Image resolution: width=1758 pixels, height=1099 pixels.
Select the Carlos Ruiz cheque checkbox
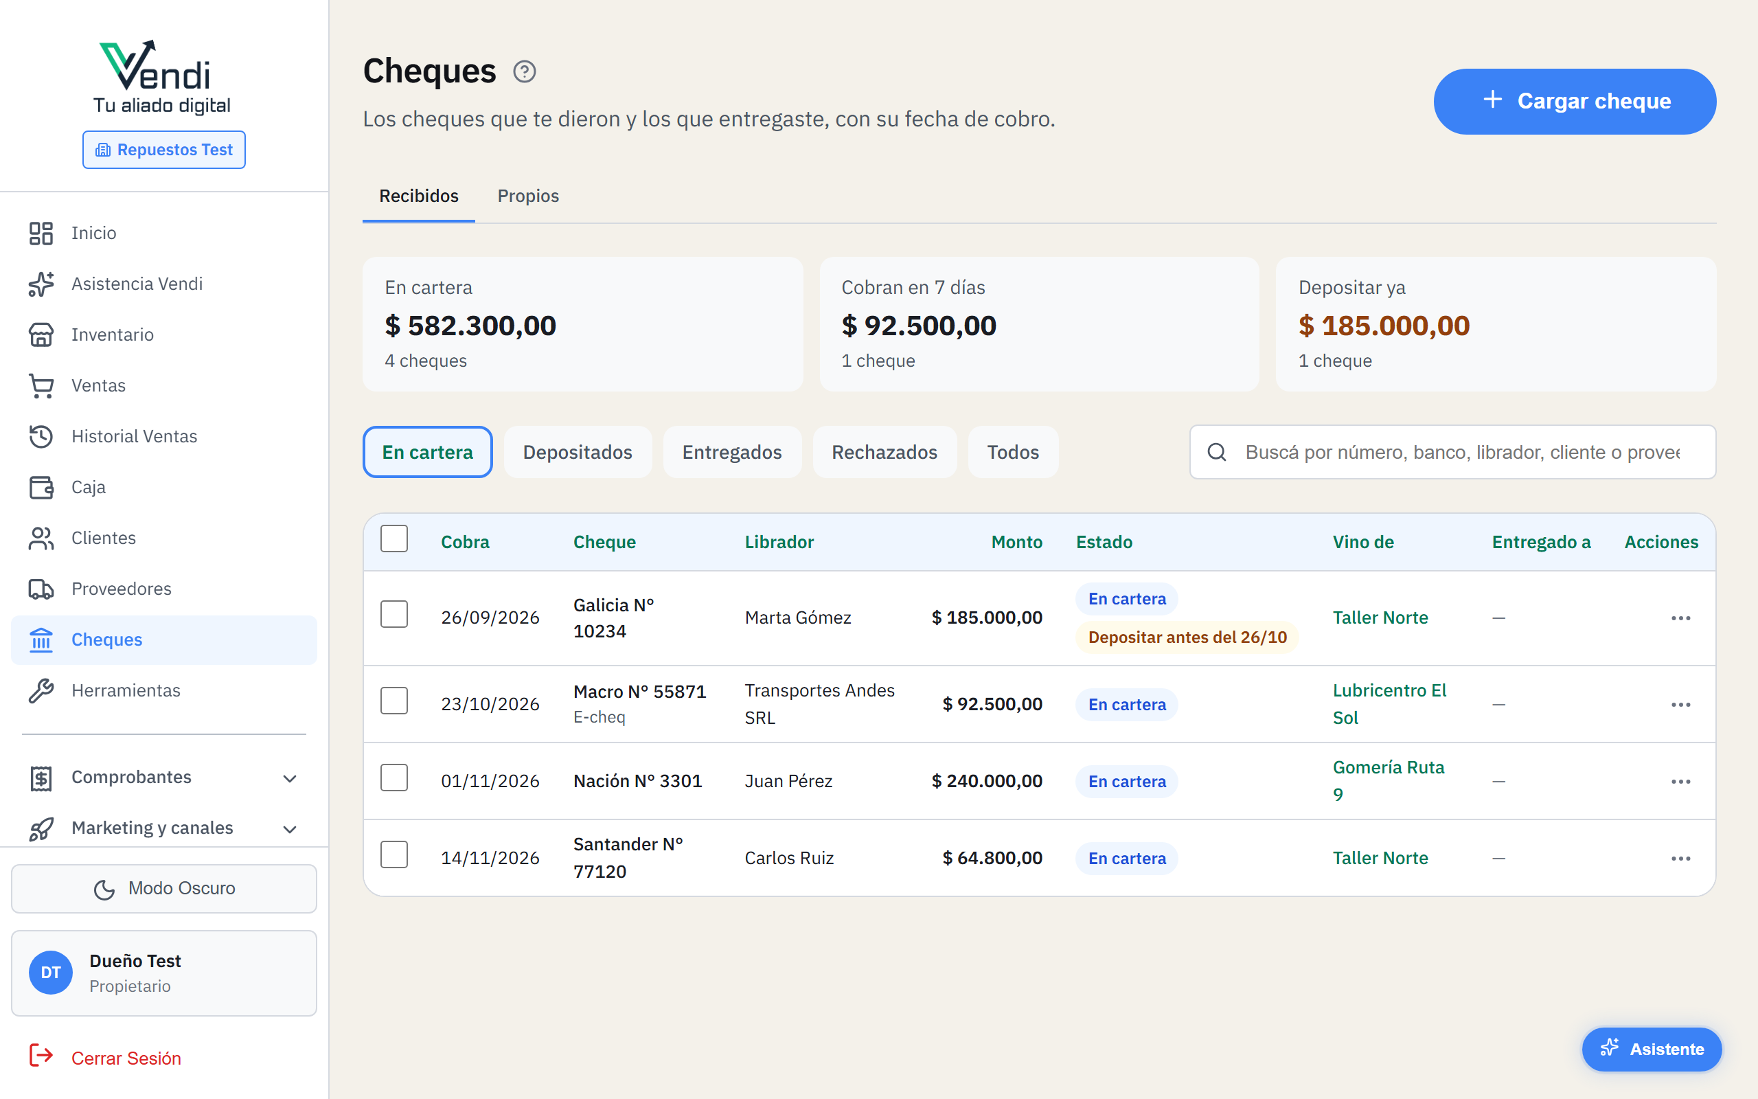394,856
